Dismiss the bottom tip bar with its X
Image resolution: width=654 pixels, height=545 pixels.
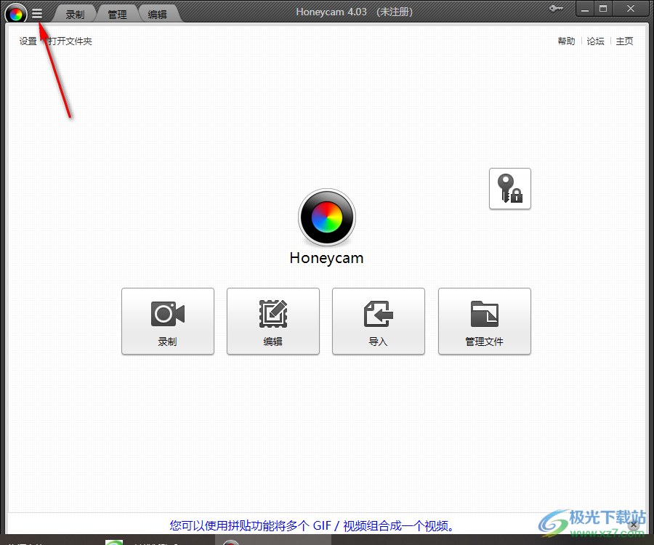pos(634,525)
